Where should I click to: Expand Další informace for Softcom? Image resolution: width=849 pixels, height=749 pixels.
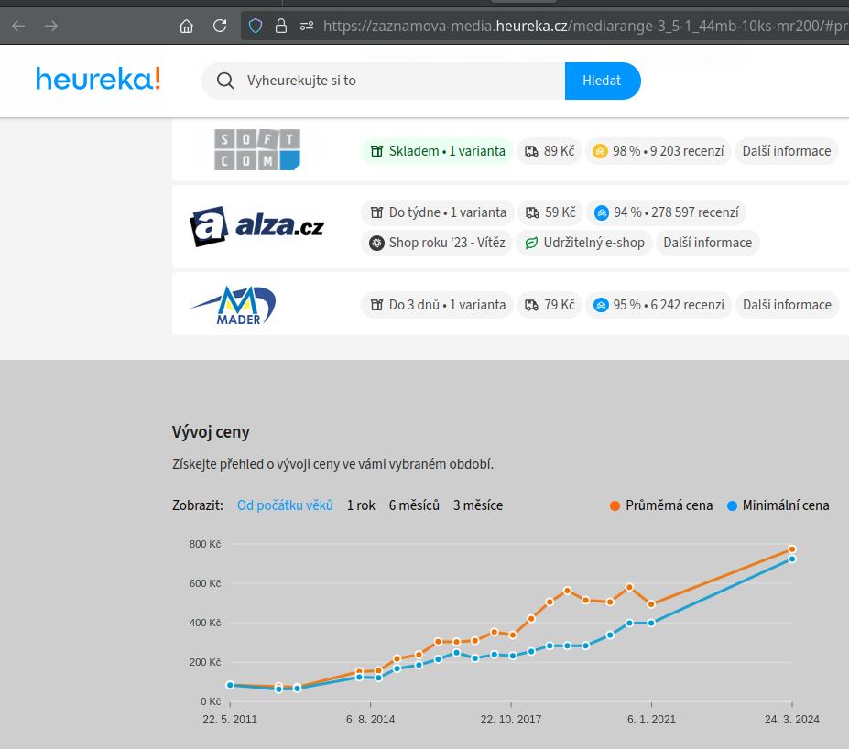click(x=787, y=151)
